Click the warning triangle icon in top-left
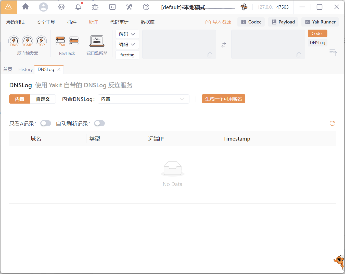The image size is (345, 274). (8, 7)
